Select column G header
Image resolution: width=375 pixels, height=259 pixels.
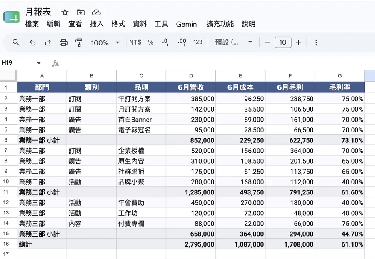[x=340, y=76]
